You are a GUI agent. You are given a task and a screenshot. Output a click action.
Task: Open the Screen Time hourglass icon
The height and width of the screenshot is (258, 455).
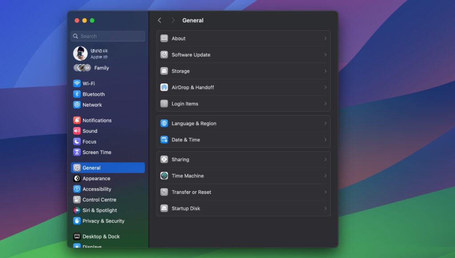(77, 152)
